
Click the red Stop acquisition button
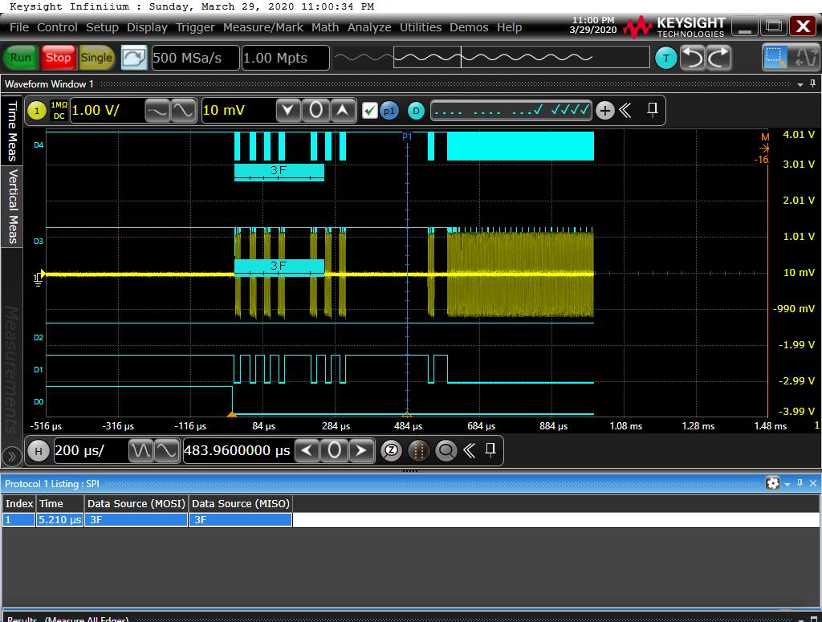(x=58, y=57)
